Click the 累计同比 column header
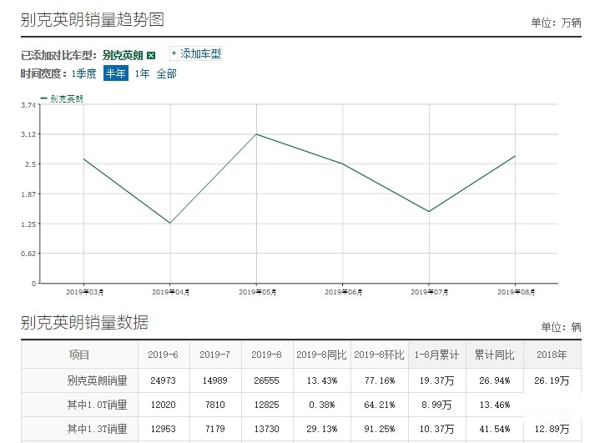 pyautogui.click(x=494, y=355)
